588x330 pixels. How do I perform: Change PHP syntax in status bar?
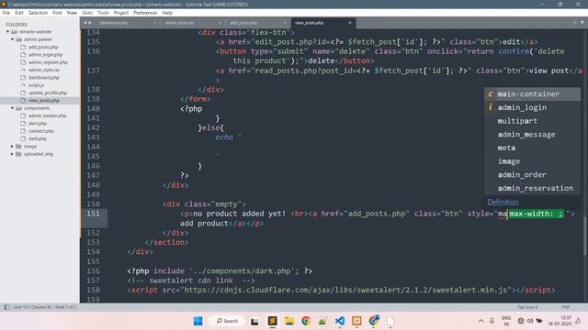(566, 307)
